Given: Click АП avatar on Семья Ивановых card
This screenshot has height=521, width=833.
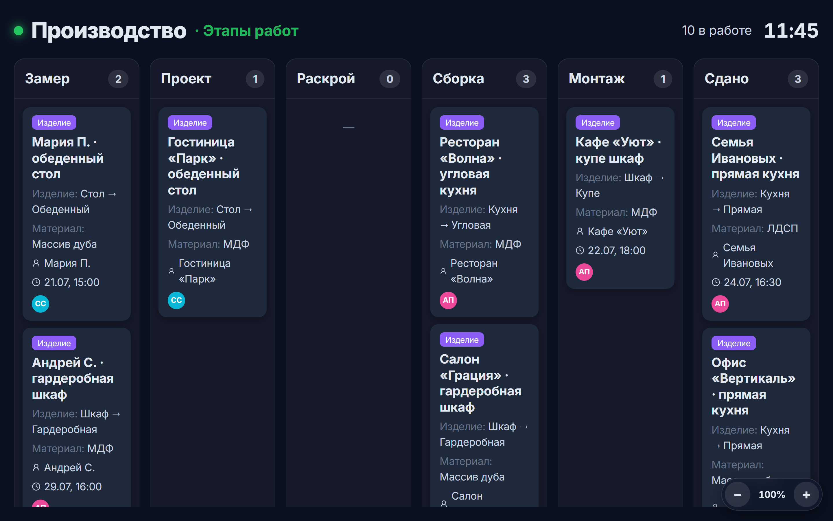Looking at the screenshot, I should tap(720, 304).
